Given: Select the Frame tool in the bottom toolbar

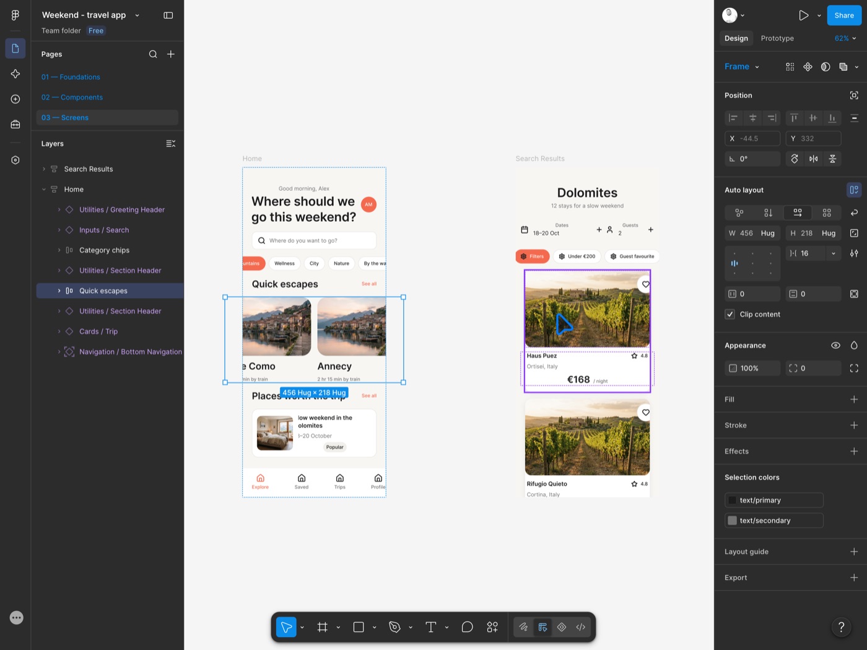Looking at the screenshot, I should (322, 627).
